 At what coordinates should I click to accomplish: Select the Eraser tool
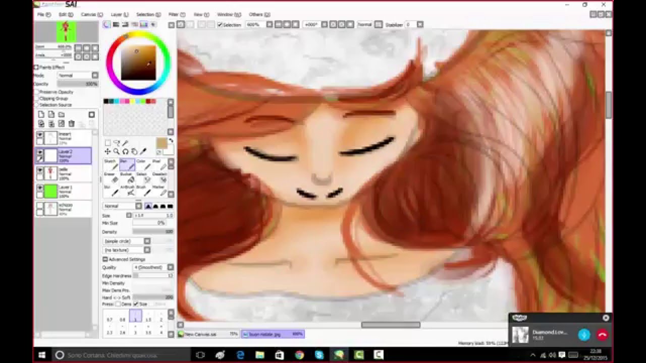pyautogui.click(x=111, y=177)
